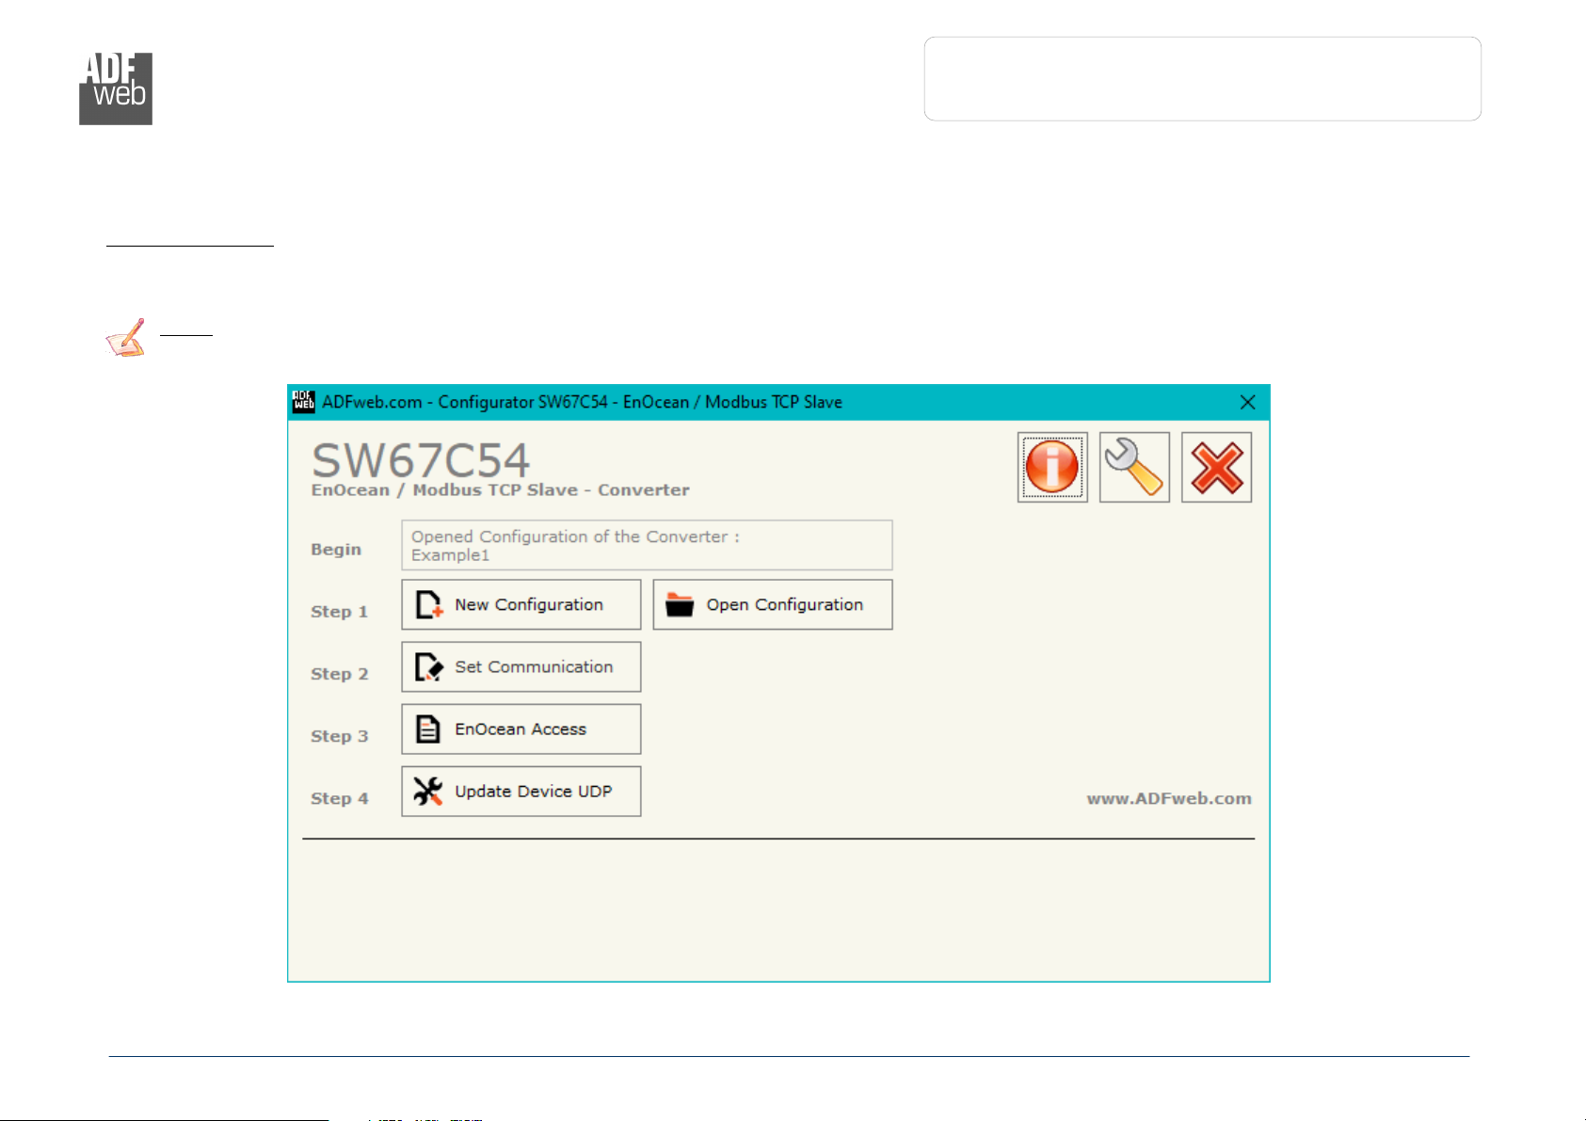Click Update Device UDP button
Viewport: 1586px width, 1121px height.
coord(521,791)
